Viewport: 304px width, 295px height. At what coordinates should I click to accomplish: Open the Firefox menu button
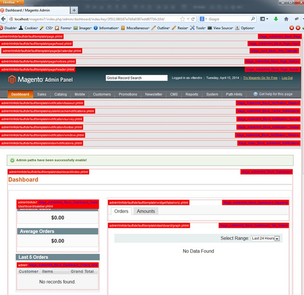click(x=12, y=2)
